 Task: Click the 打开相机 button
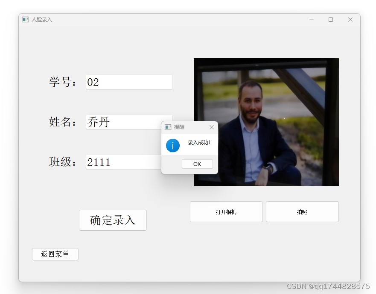click(226, 212)
